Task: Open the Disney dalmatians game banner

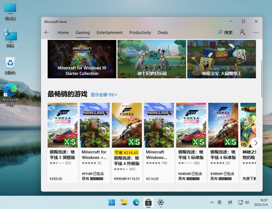Action: 152,59
